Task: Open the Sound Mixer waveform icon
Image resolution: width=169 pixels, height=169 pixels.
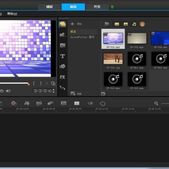Action: [27, 103]
